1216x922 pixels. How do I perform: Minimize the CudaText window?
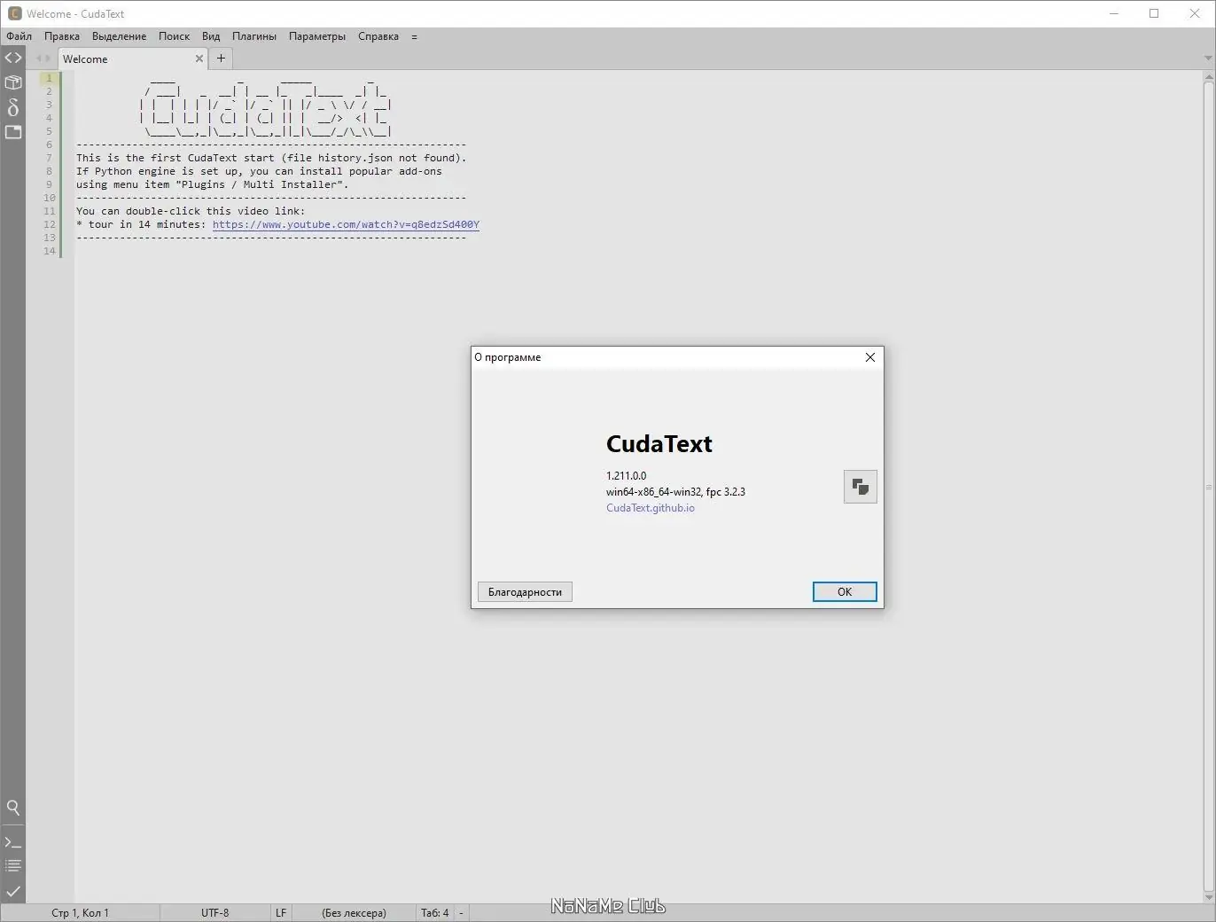coord(1114,13)
